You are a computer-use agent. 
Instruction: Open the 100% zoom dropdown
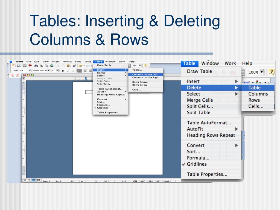[262, 72]
